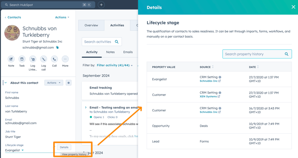
Task: Open Actions dropdown in About this contact
Action: pos(54,83)
